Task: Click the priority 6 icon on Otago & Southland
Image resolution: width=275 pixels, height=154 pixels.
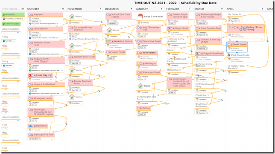Action: click(197, 54)
